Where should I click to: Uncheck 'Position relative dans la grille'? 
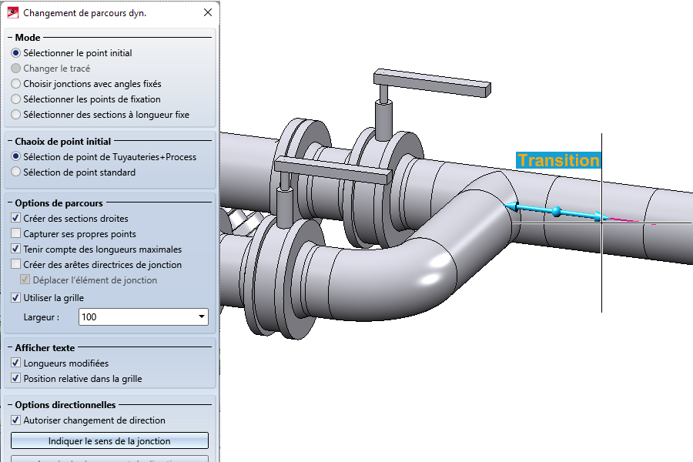click(16, 379)
